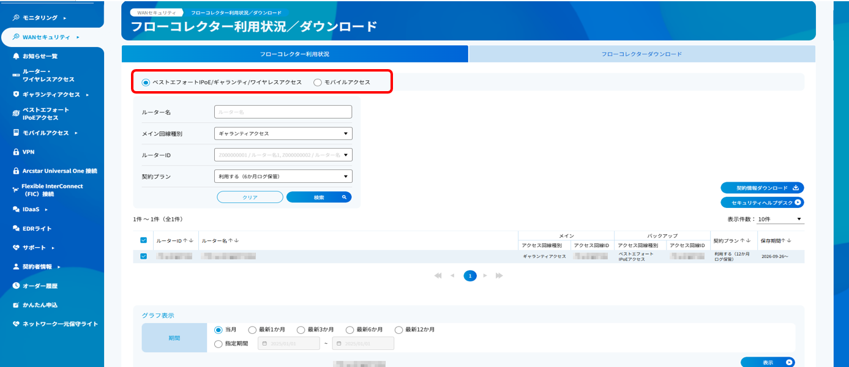
Task: Go to the first page with the double-left arrow
Action: [438, 276]
